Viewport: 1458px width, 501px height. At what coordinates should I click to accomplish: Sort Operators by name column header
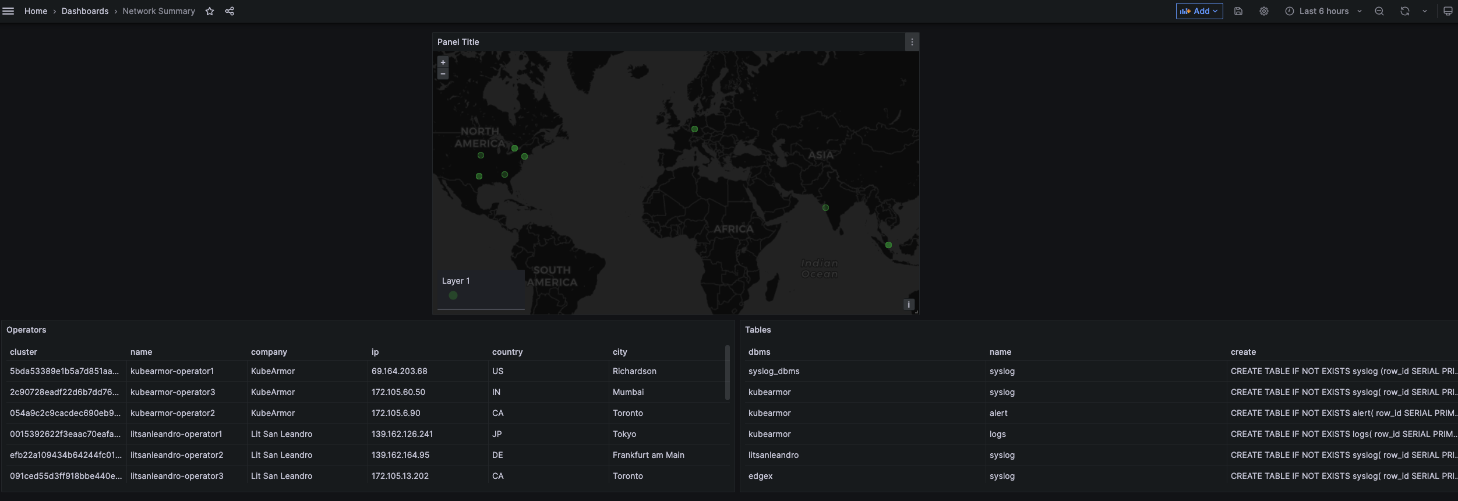142,352
